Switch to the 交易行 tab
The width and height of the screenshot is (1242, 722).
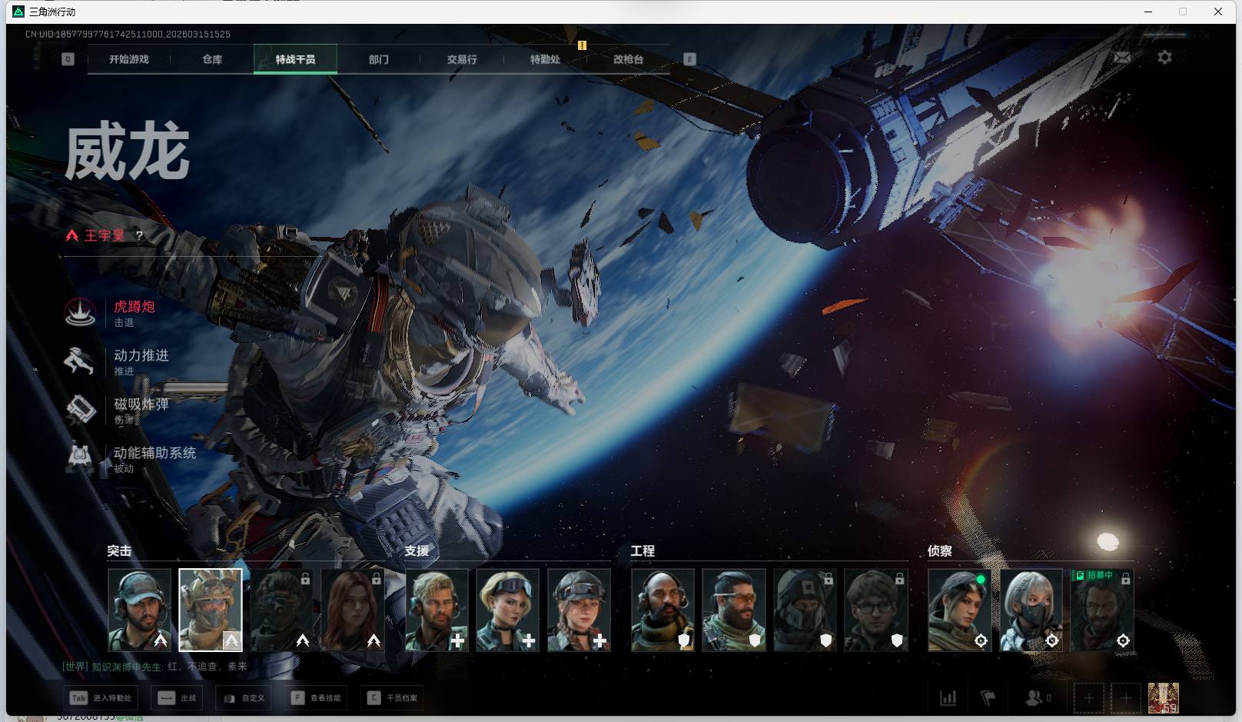pos(462,59)
